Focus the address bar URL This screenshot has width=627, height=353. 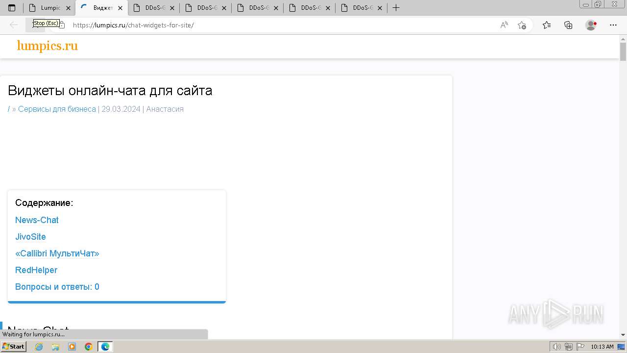133,25
